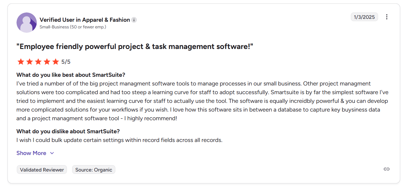Click the 5/5 rating score text
This screenshot has width=403, height=186.
(x=66, y=62)
